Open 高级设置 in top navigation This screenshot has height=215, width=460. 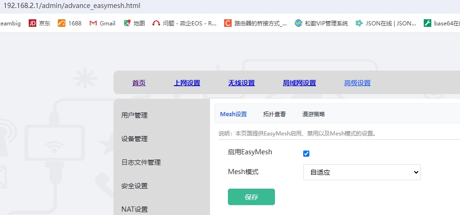(x=357, y=83)
